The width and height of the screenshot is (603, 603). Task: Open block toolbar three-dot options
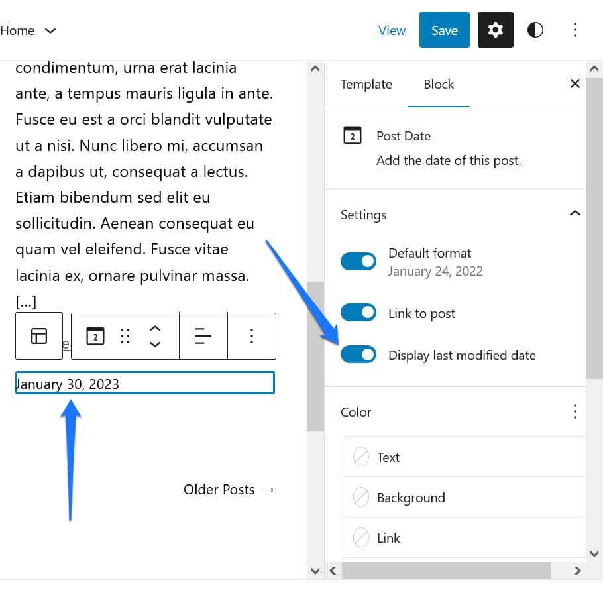tap(251, 336)
